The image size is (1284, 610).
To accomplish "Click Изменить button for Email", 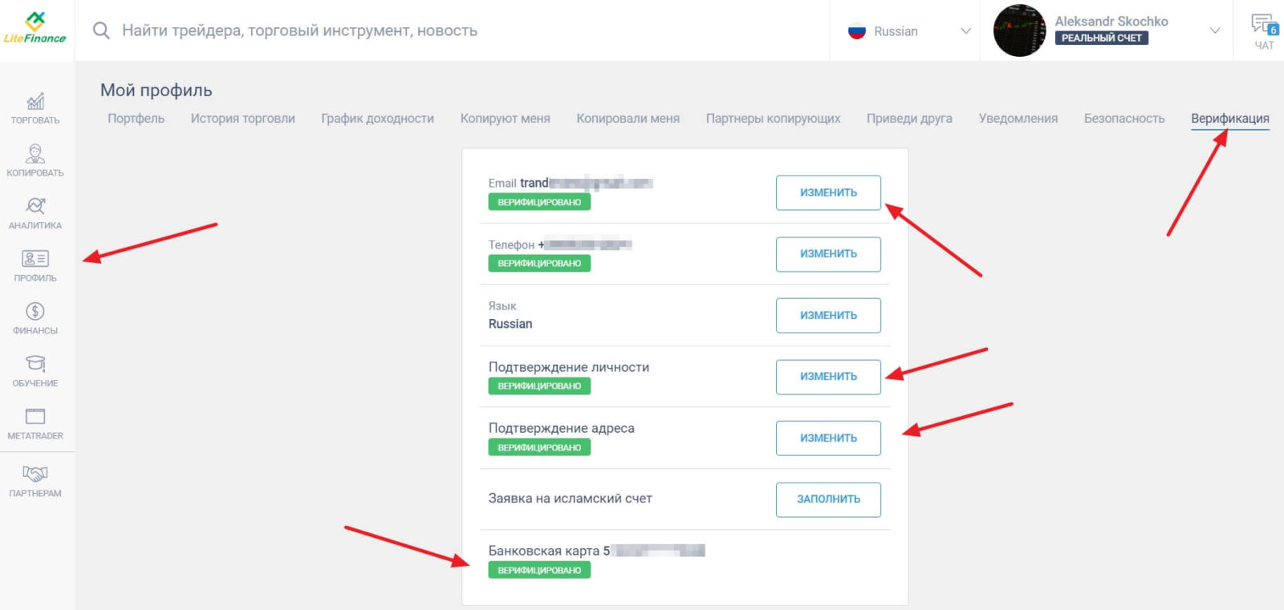I will [x=828, y=192].
